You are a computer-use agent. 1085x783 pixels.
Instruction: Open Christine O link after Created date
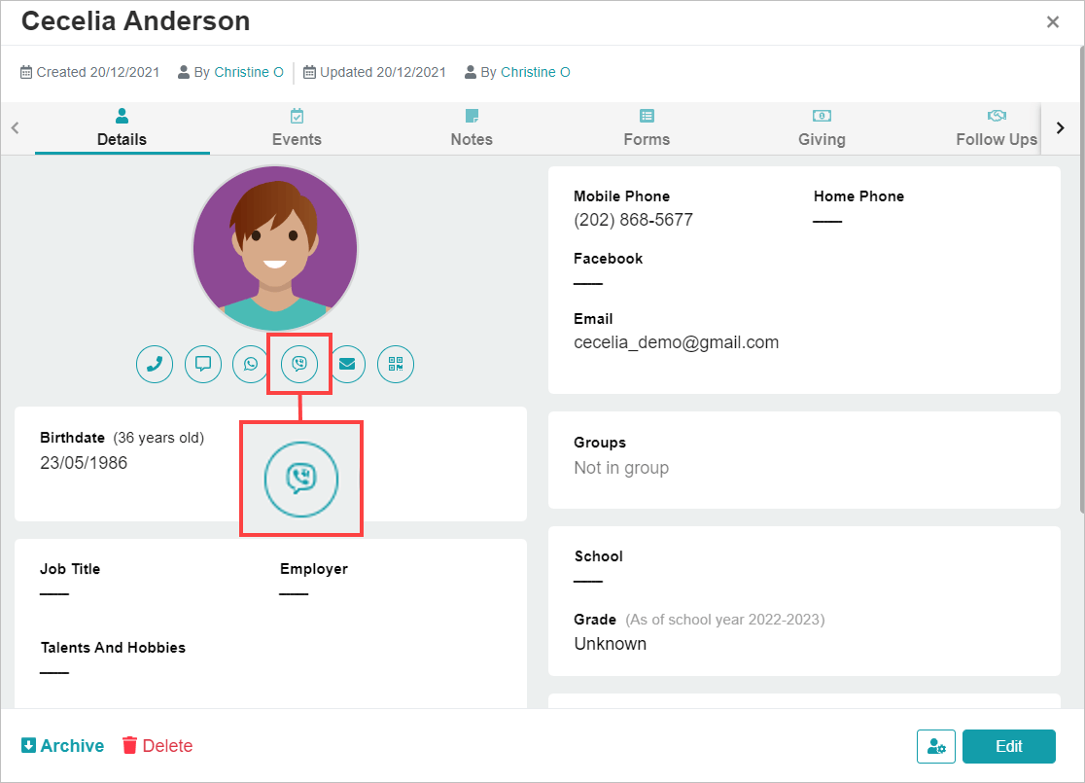point(249,72)
